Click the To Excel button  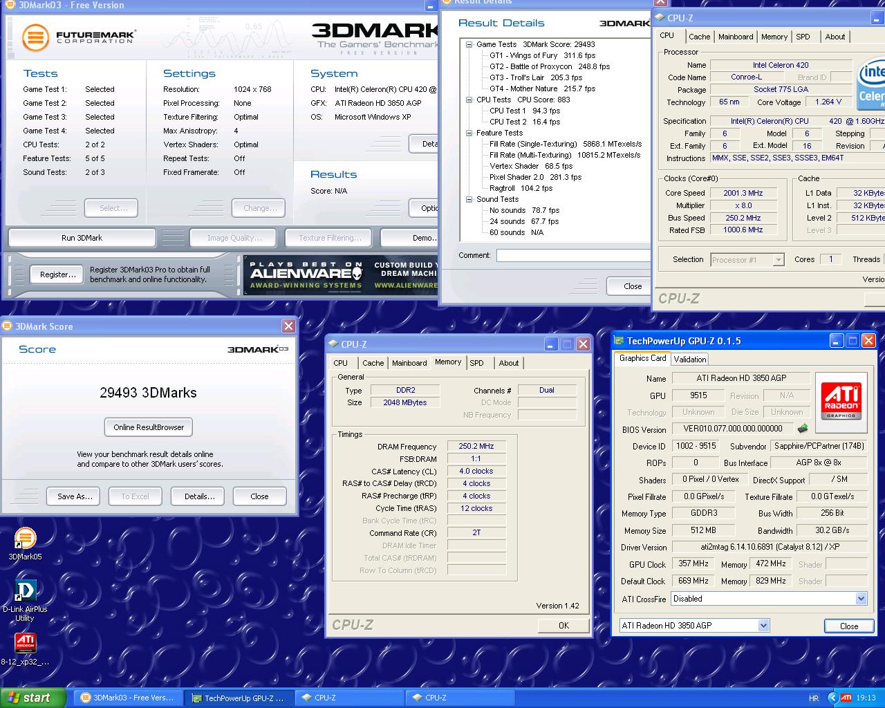point(135,496)
